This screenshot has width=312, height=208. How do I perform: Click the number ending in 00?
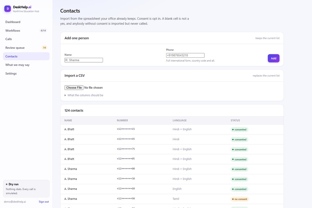point(126,168)
